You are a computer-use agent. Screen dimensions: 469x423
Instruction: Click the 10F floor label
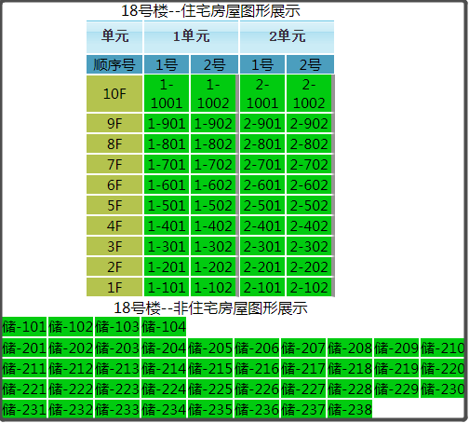(x=114, y=93)
